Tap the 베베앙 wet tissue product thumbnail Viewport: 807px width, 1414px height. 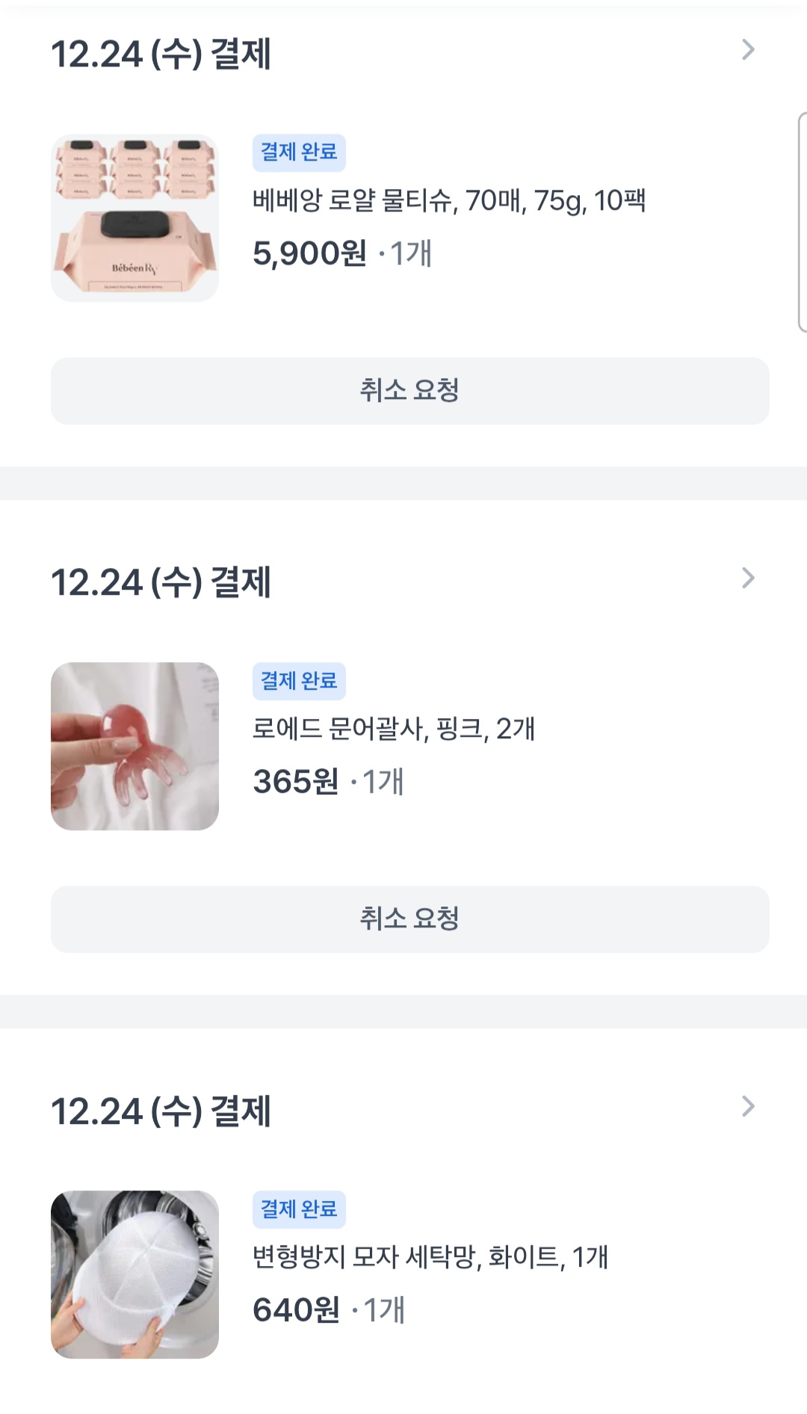(134, 218)
